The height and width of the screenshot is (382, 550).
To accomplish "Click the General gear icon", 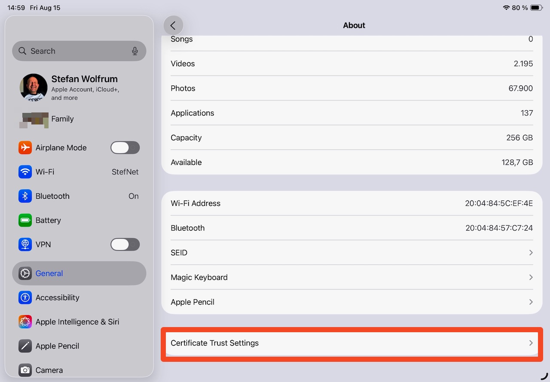I will [25, 273].
